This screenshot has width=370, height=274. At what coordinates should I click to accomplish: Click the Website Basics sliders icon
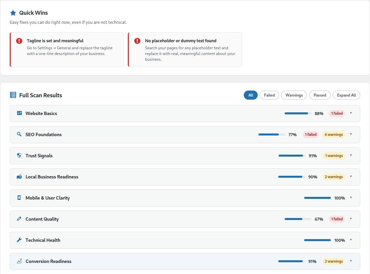tap(20, 113)
